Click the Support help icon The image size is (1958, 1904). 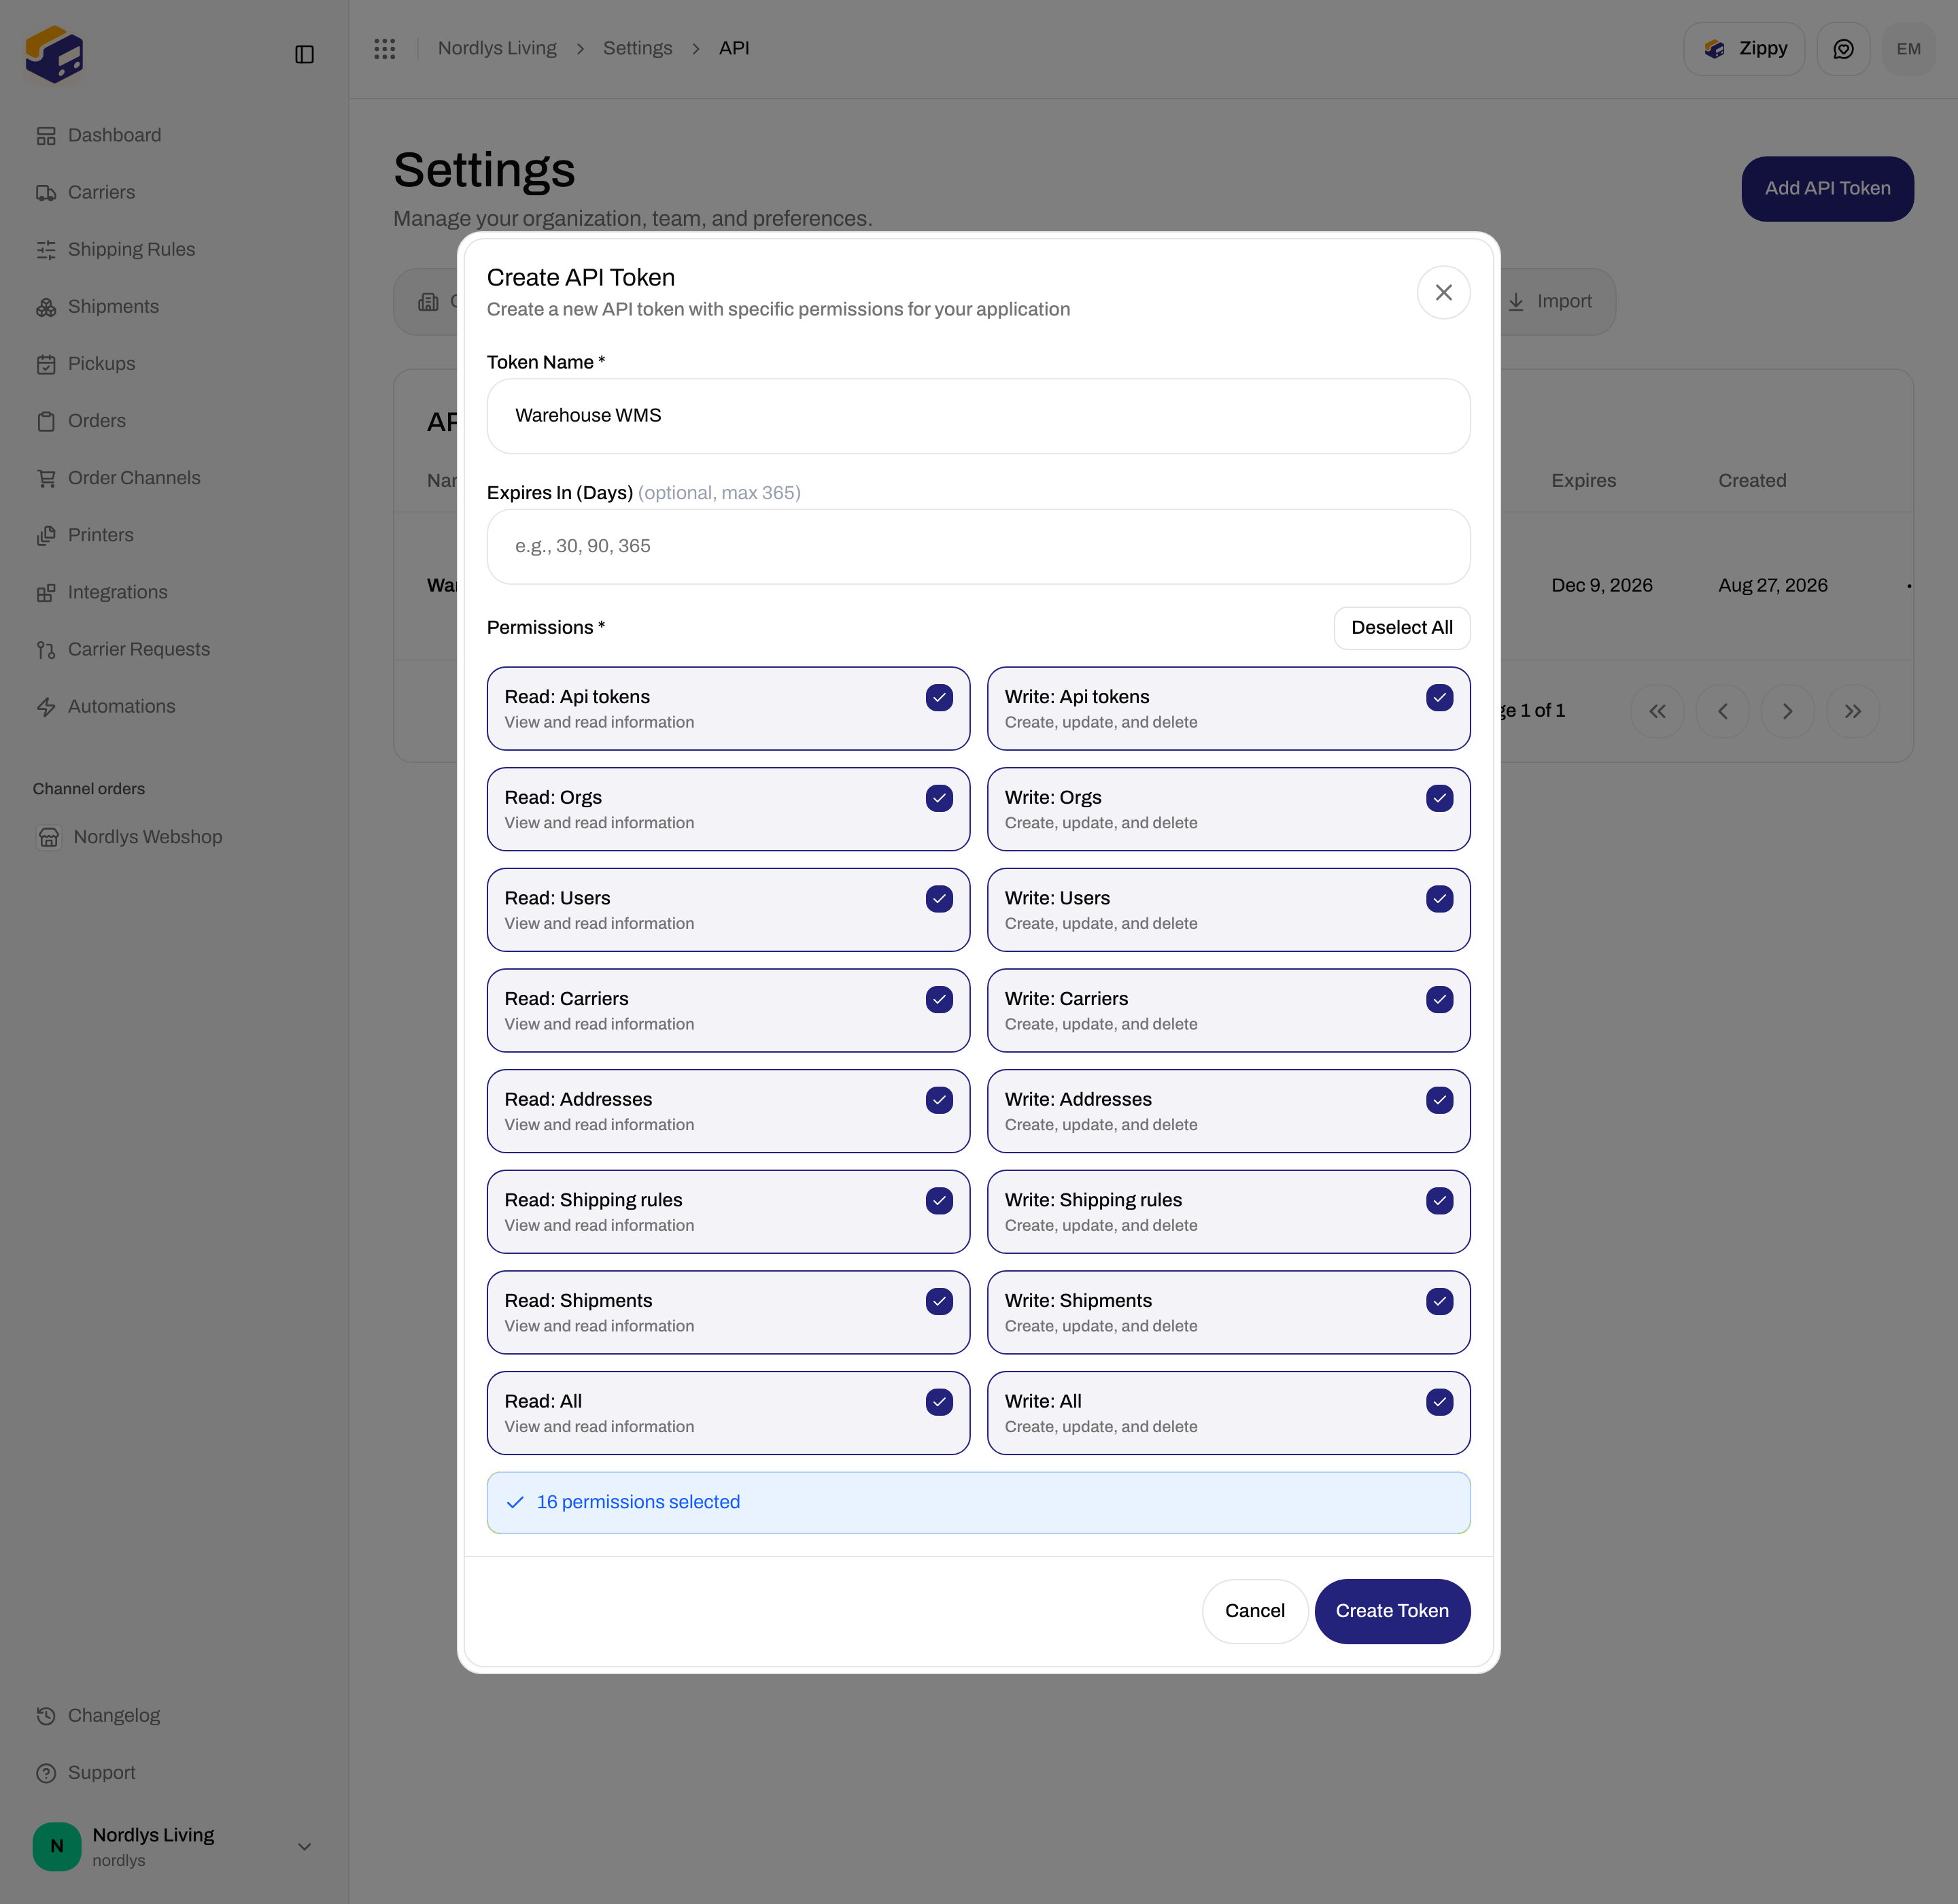point(46,1772)
